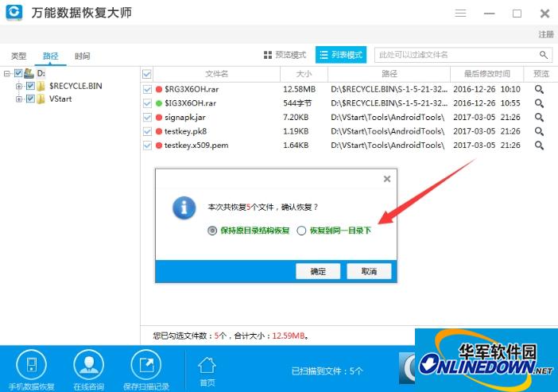Click 已扫描到文件：5个 status text
Viewport: 558px width, 392px height.
327,371
